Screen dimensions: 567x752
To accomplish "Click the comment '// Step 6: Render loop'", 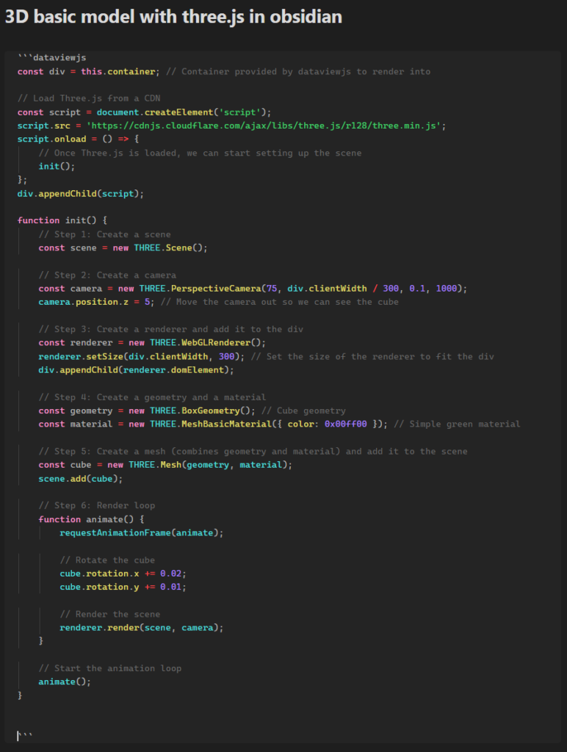I will click(x=97, y=506).
